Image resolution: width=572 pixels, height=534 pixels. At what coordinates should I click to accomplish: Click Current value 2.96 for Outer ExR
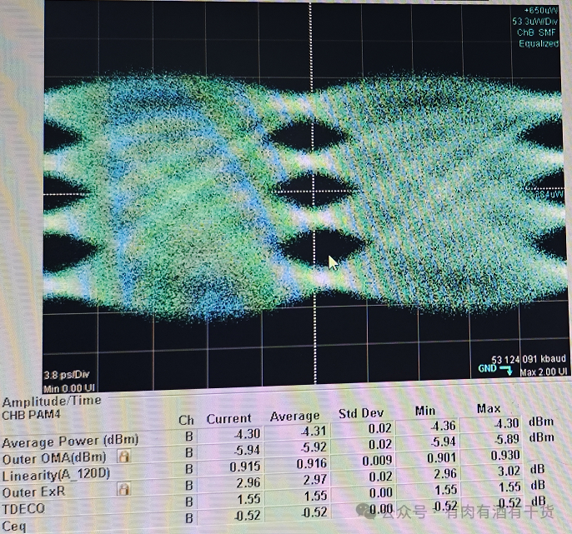pyautogui.click(x=248, y=482)
